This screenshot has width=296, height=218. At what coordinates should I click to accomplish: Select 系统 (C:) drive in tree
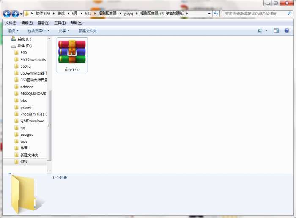point(25,39)
